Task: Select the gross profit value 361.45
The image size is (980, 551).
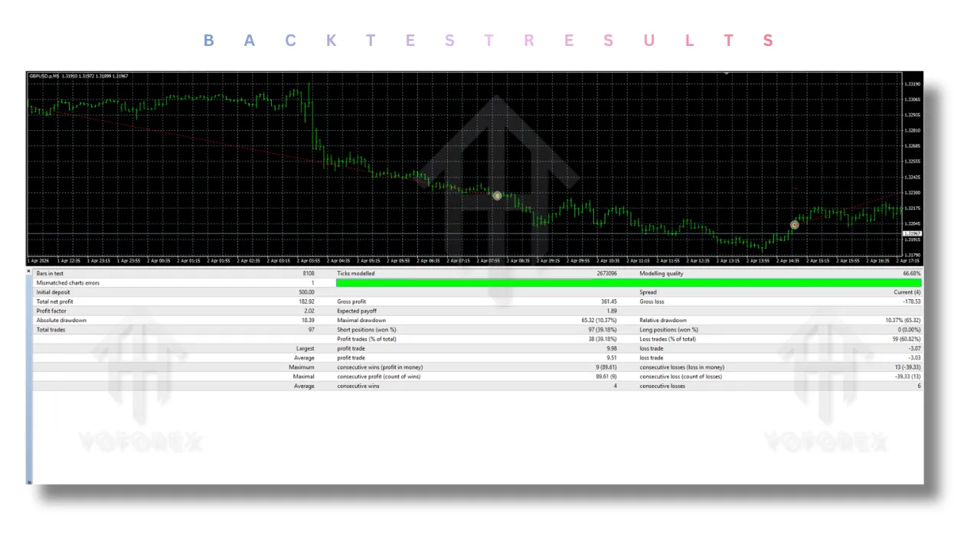Action: pyautogui.click(x=609, y=302)
